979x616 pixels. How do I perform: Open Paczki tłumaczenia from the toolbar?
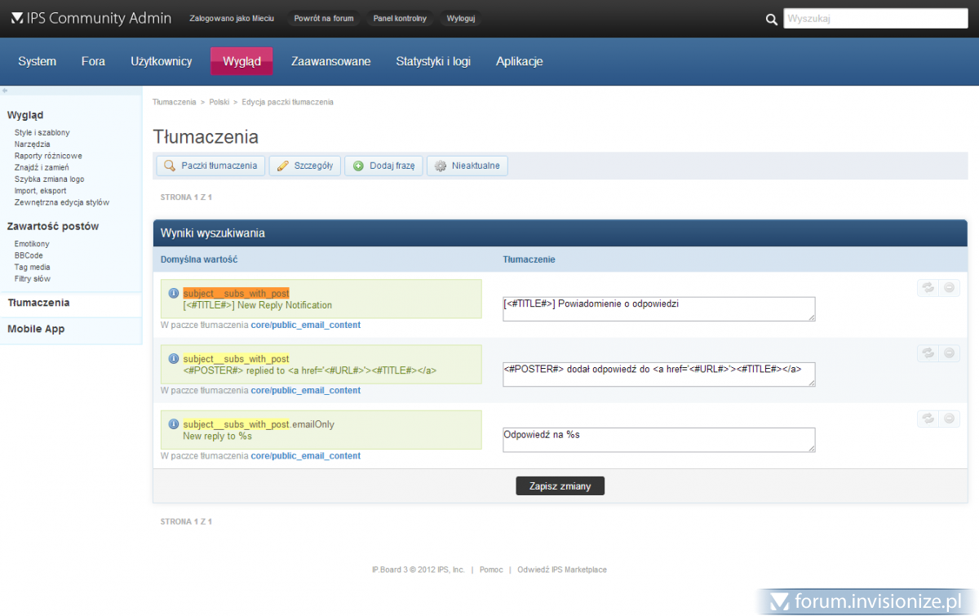[210, 166]
